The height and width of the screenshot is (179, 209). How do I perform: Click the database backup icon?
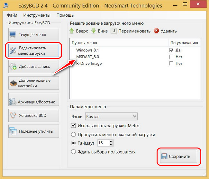[x=13, y=102]
